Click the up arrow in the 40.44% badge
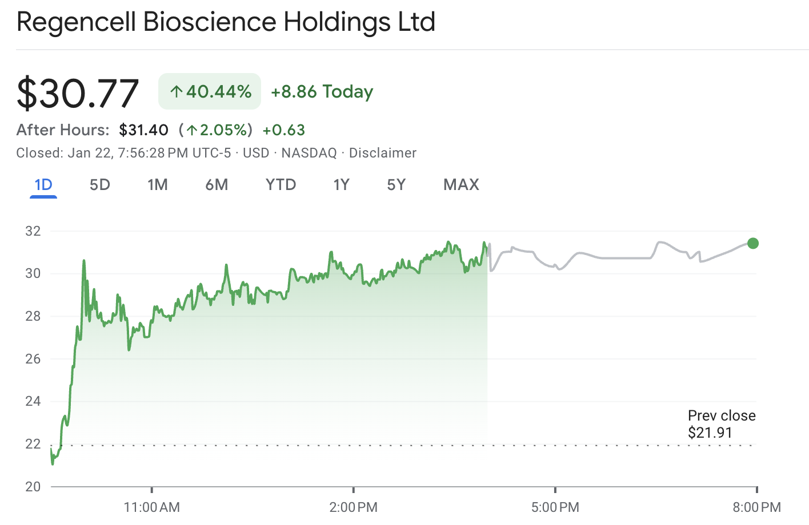 point(176,92)
